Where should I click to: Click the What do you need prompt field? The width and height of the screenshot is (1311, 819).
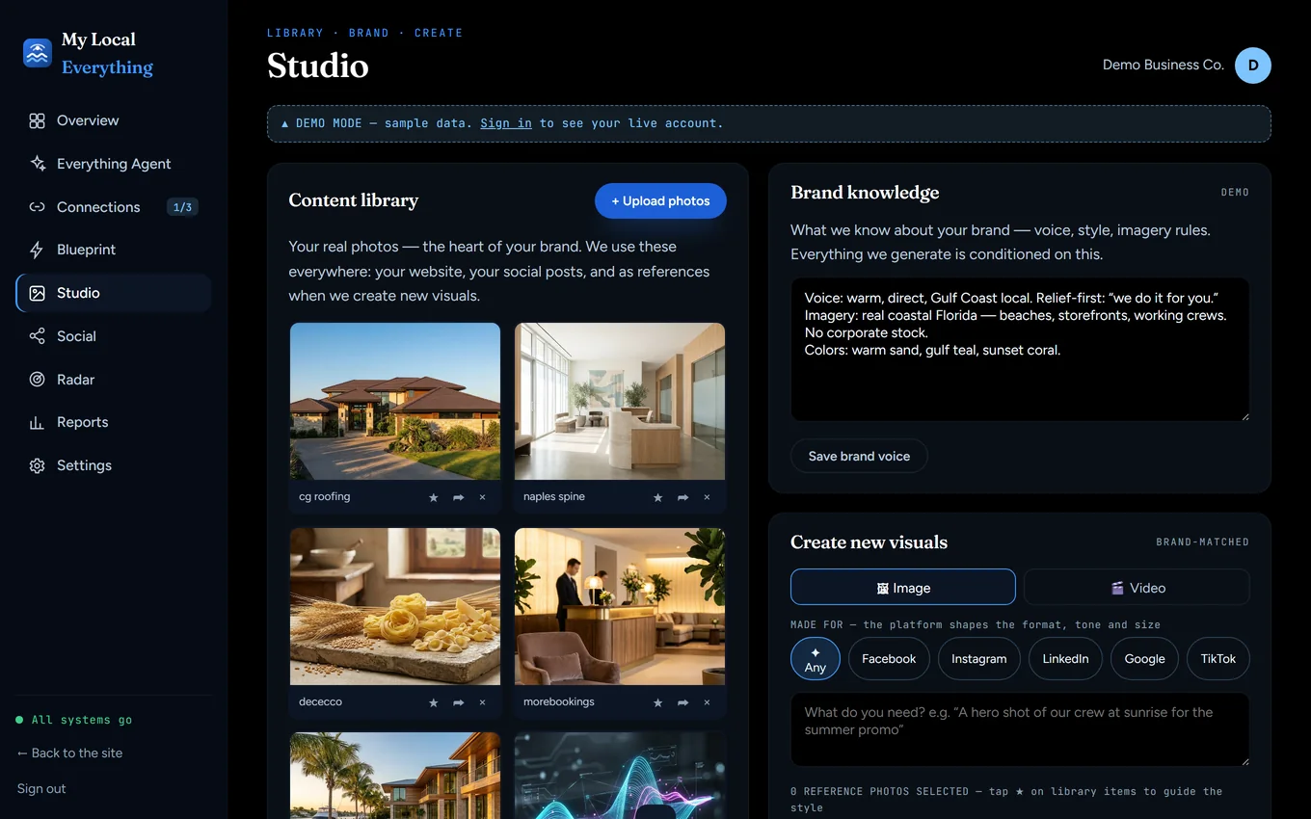point(1020,729)
